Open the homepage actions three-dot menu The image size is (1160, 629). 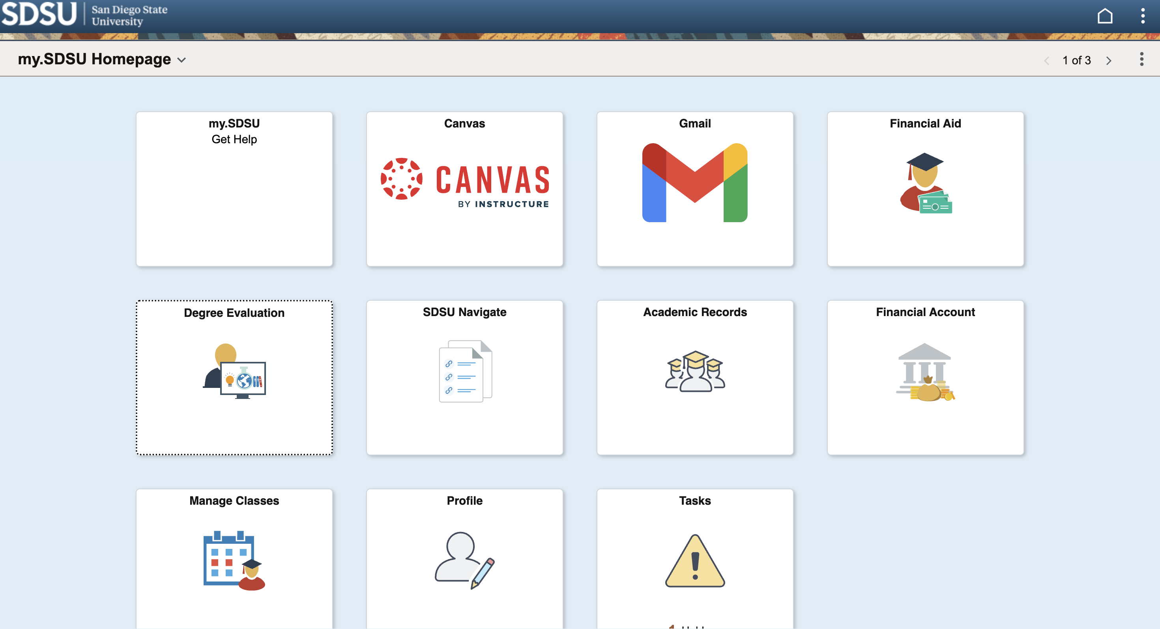(x=1141, y=60)
